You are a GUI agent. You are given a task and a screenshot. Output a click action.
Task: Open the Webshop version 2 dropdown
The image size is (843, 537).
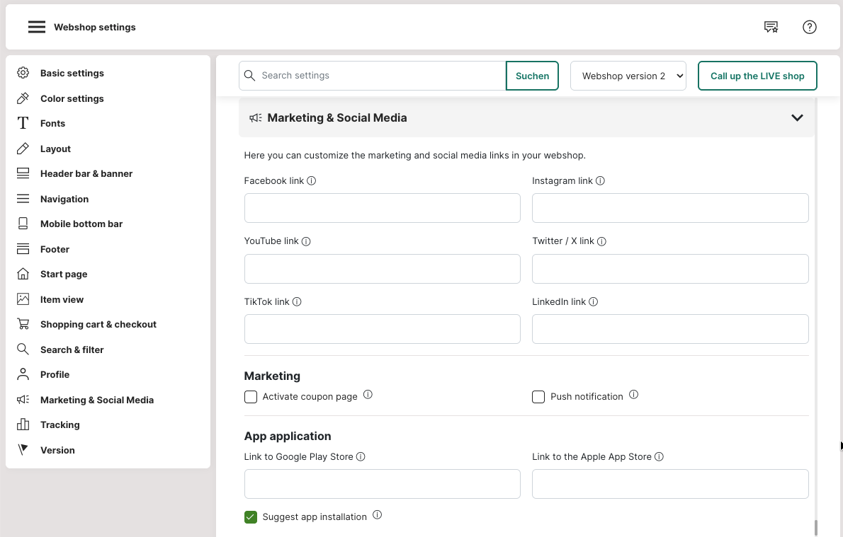(628, 76)
